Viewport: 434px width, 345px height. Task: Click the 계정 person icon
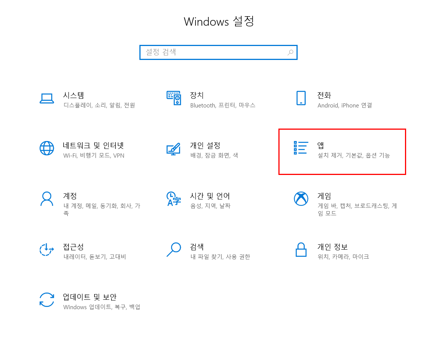click(47, 199)
